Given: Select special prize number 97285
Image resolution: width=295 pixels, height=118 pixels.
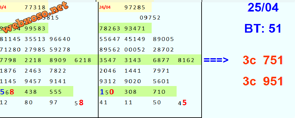Looking at the screenshot, I should point(135,8).
